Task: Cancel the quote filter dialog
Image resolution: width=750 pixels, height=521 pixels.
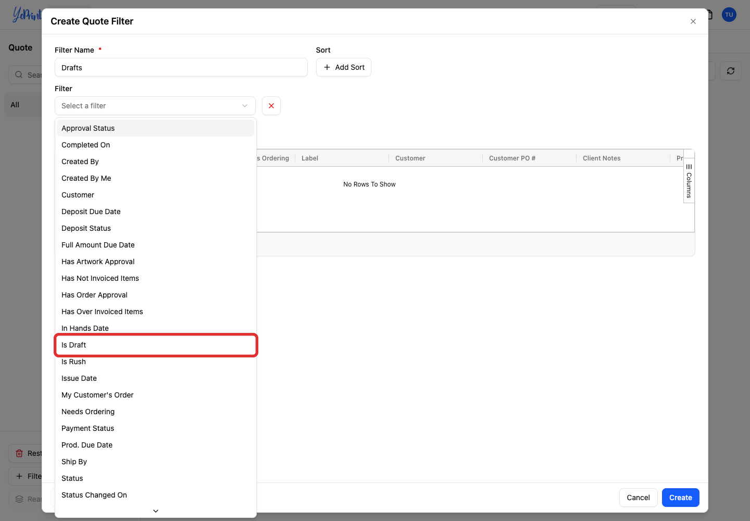Action: [638, 498]
